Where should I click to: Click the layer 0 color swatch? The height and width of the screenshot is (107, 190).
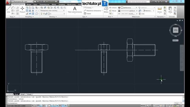point(49,14)
